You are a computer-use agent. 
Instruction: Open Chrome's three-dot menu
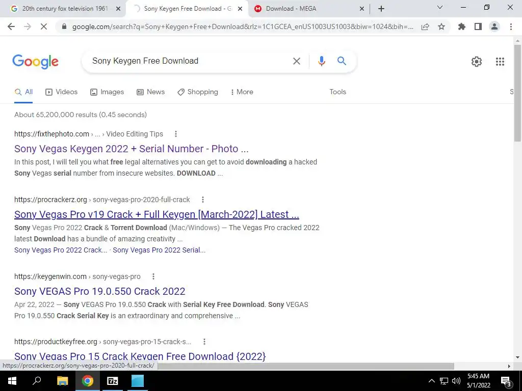tap(511, 26)
